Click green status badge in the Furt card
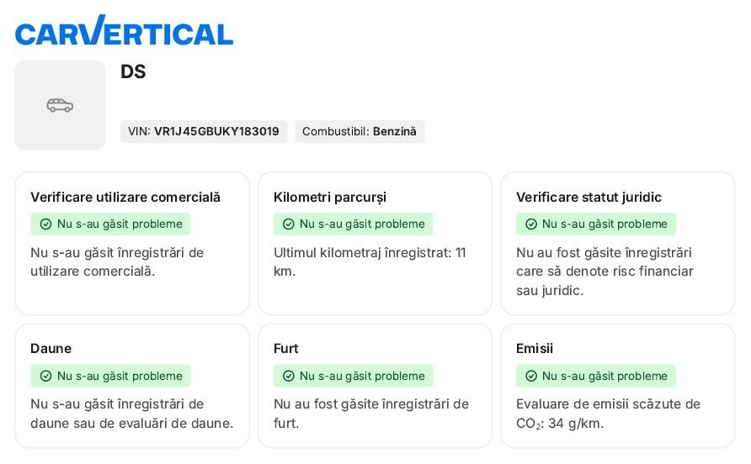The image size is (751, 464). click(354, 376)
